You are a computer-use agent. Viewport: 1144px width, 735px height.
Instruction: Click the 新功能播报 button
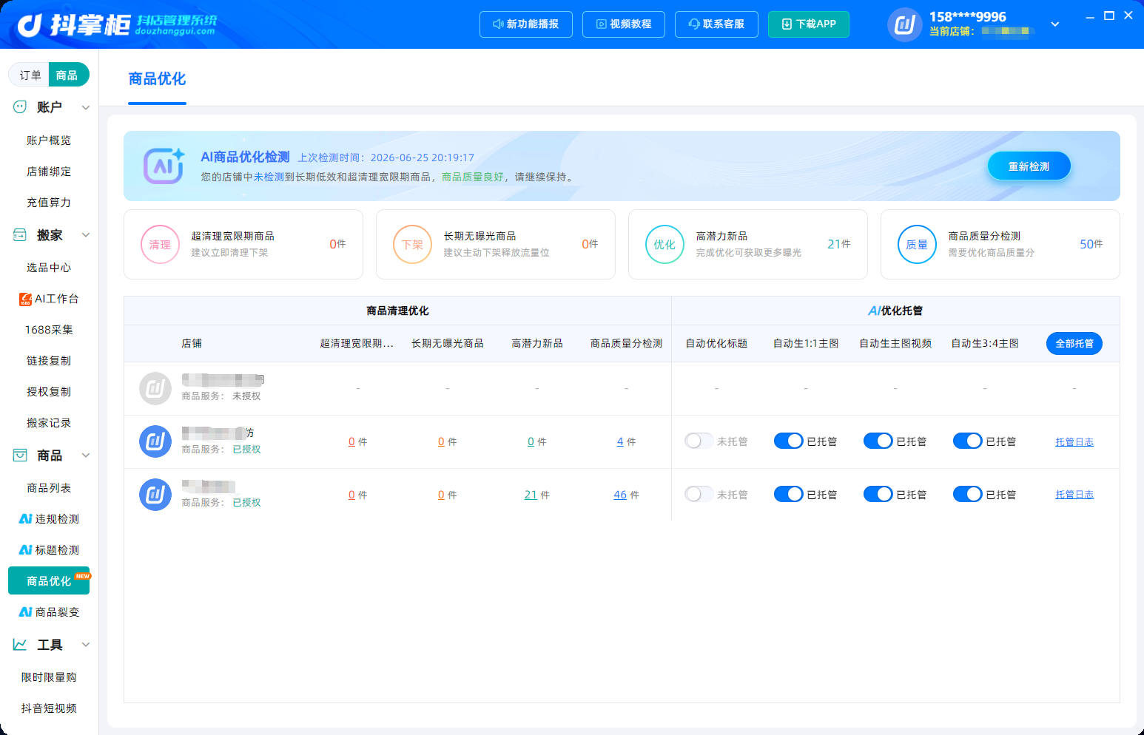pos(525,24)
